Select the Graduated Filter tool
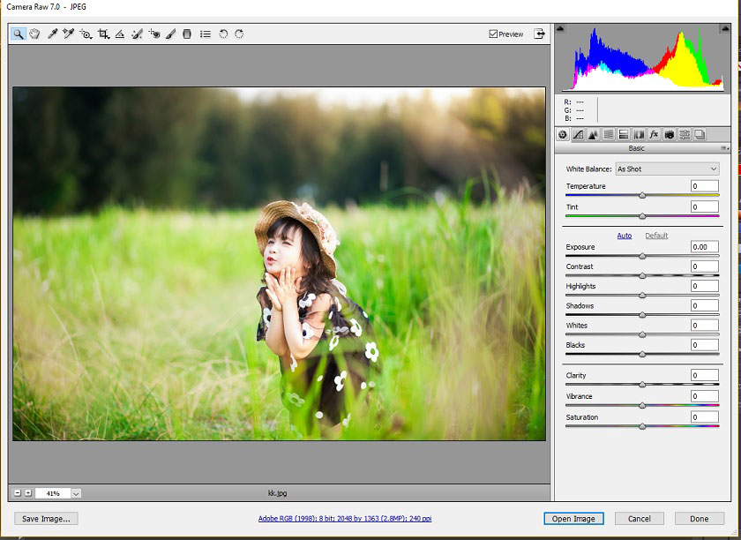This screenshot has width=741, height=540. point(187,34)
